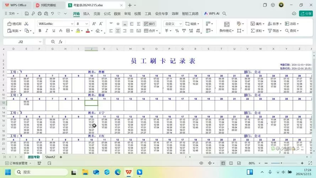This screenshot has width=316, height=178.
Task: Decrease font size with A- icon
Action: [101, 24]
